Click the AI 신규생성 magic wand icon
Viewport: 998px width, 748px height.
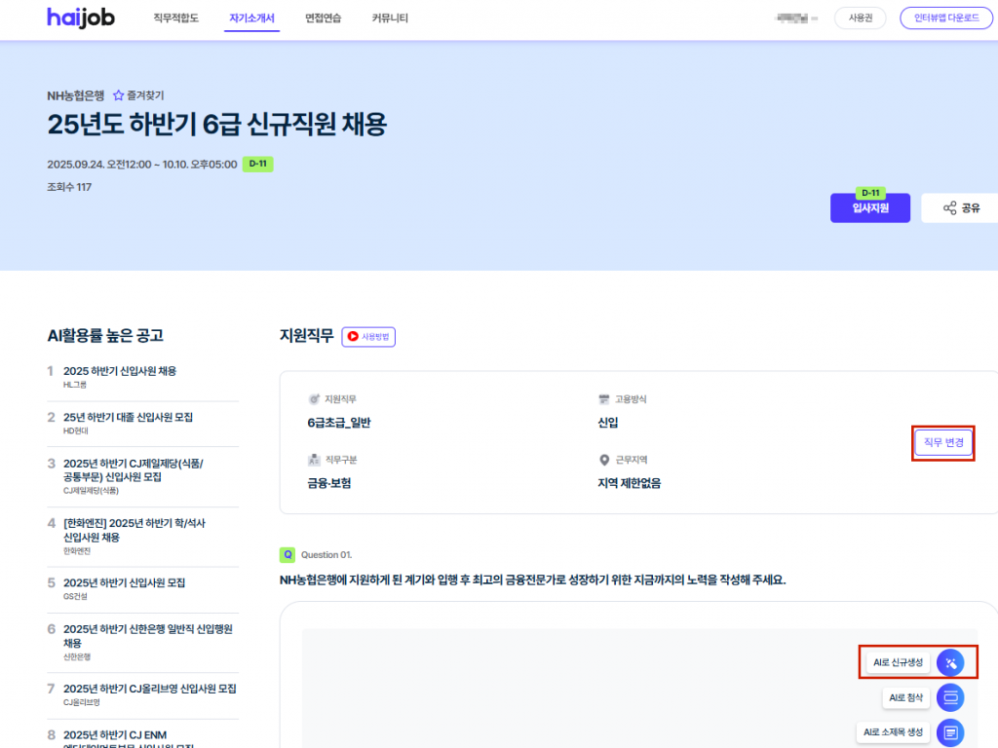coord(950,662)
